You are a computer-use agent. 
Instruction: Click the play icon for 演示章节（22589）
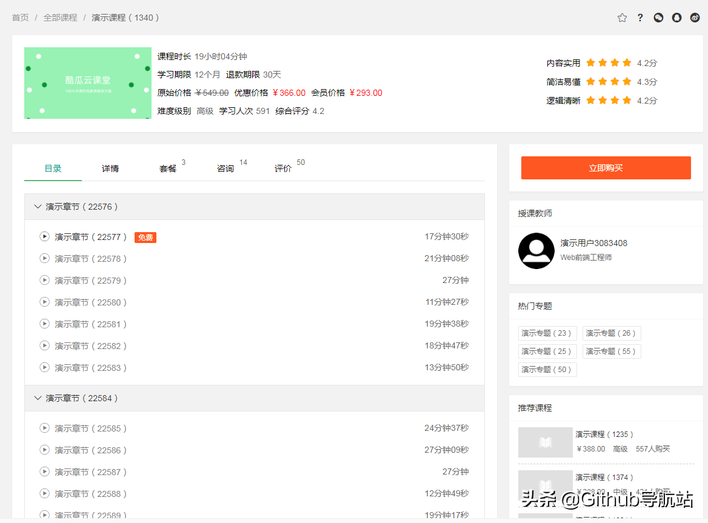click(x=44, y=515)
